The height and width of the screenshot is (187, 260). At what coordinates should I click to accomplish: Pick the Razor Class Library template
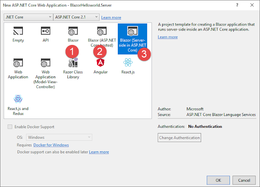[73, 69]
